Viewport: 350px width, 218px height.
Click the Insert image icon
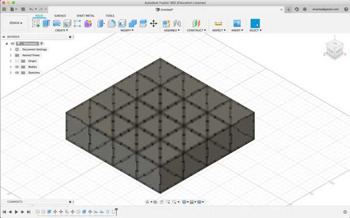[x=237, y=23]
